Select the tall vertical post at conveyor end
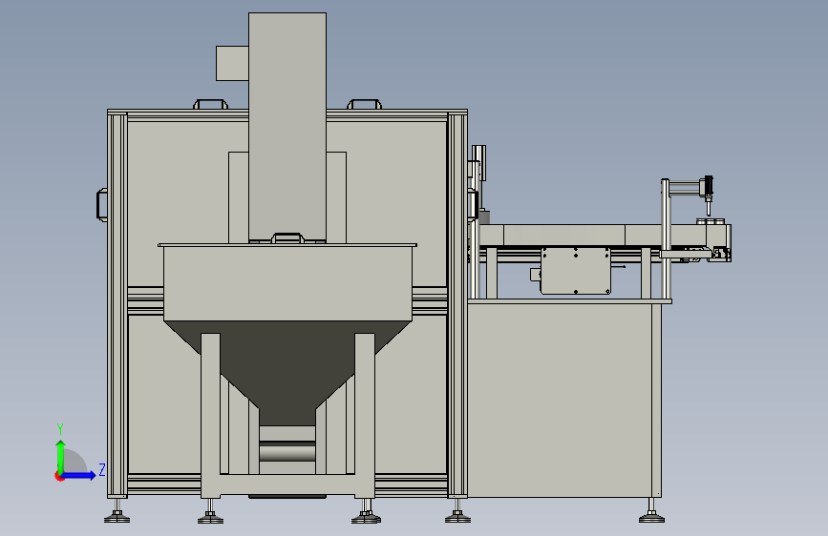This screenshot has height=536, width=828. [666, 240]
